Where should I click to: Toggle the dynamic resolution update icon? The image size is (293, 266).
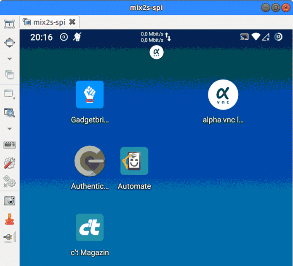pos(10,94)
